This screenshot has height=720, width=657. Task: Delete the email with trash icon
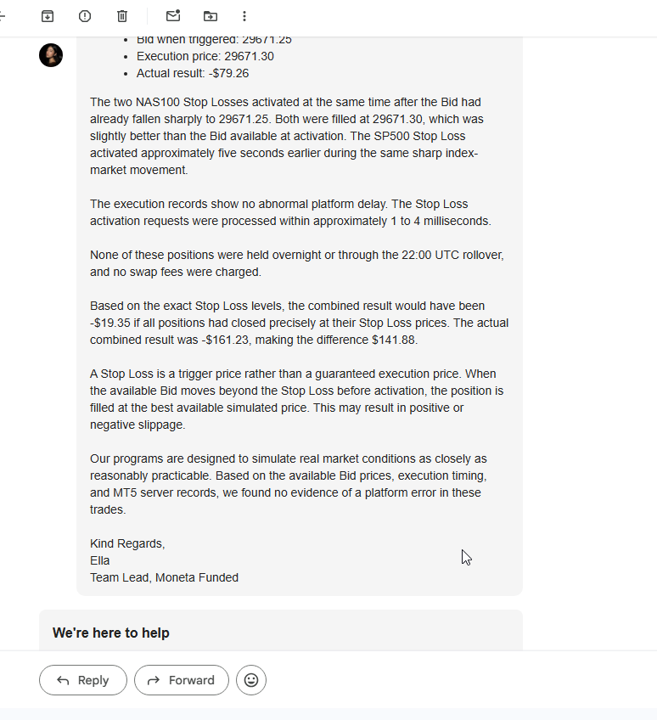click(122, 16)
